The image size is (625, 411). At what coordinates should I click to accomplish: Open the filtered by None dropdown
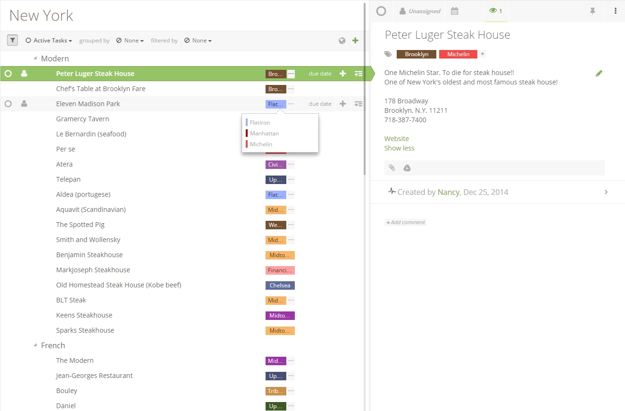pyautogui.click(x=198, y=41)
